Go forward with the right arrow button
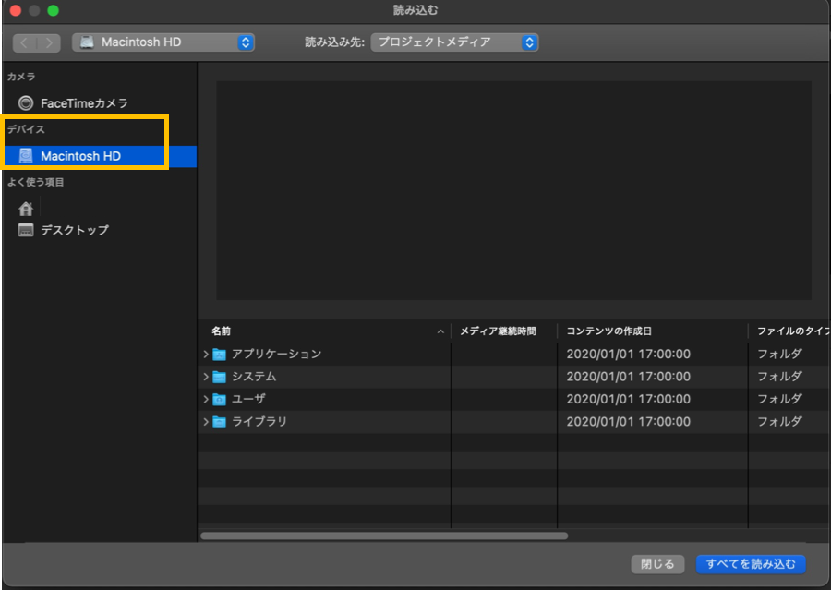This screenshot has height=590, width=831. (49, 42)
